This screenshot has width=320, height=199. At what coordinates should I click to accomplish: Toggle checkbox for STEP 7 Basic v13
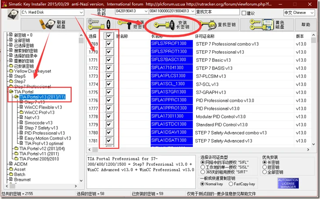coord(109,60)
